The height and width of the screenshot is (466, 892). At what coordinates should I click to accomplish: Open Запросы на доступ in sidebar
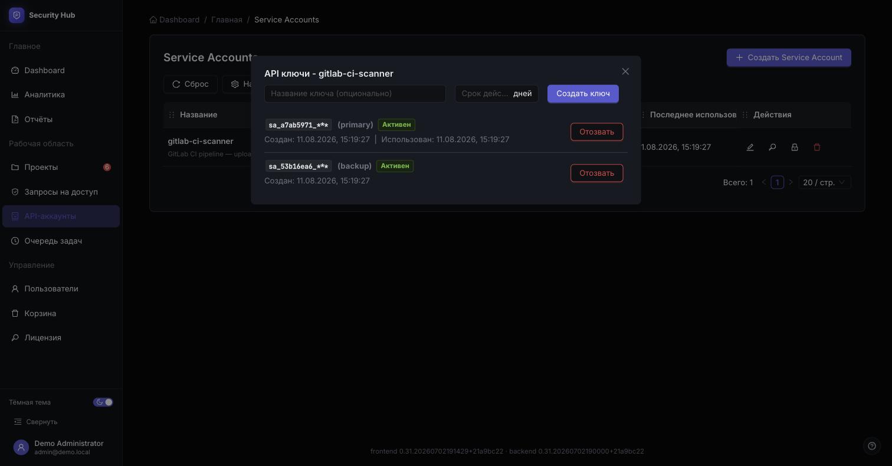coord(61,192)
